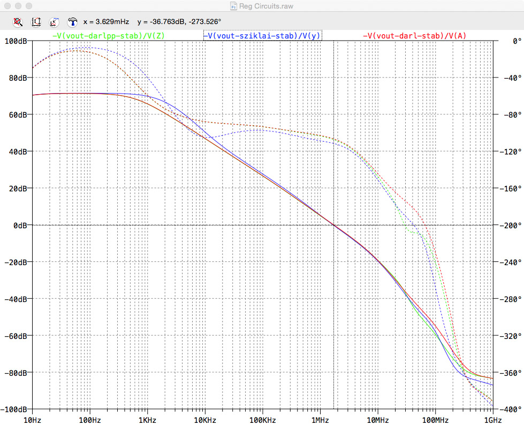
Task: Click the x = 3.629mHz cursor readout
Action: pyautogui.click(x=107, y=22)
